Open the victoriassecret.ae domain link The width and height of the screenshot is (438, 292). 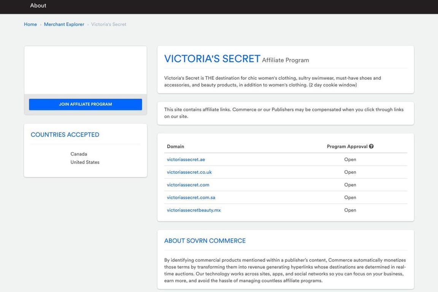tap(186, 160)
